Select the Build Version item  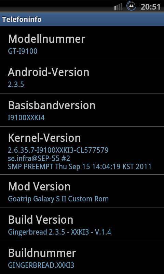(82, 224)
